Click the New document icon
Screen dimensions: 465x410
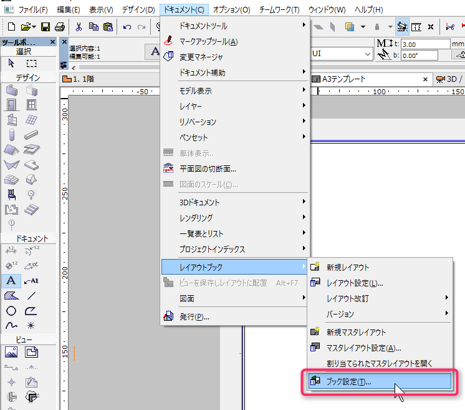point(11,27)
